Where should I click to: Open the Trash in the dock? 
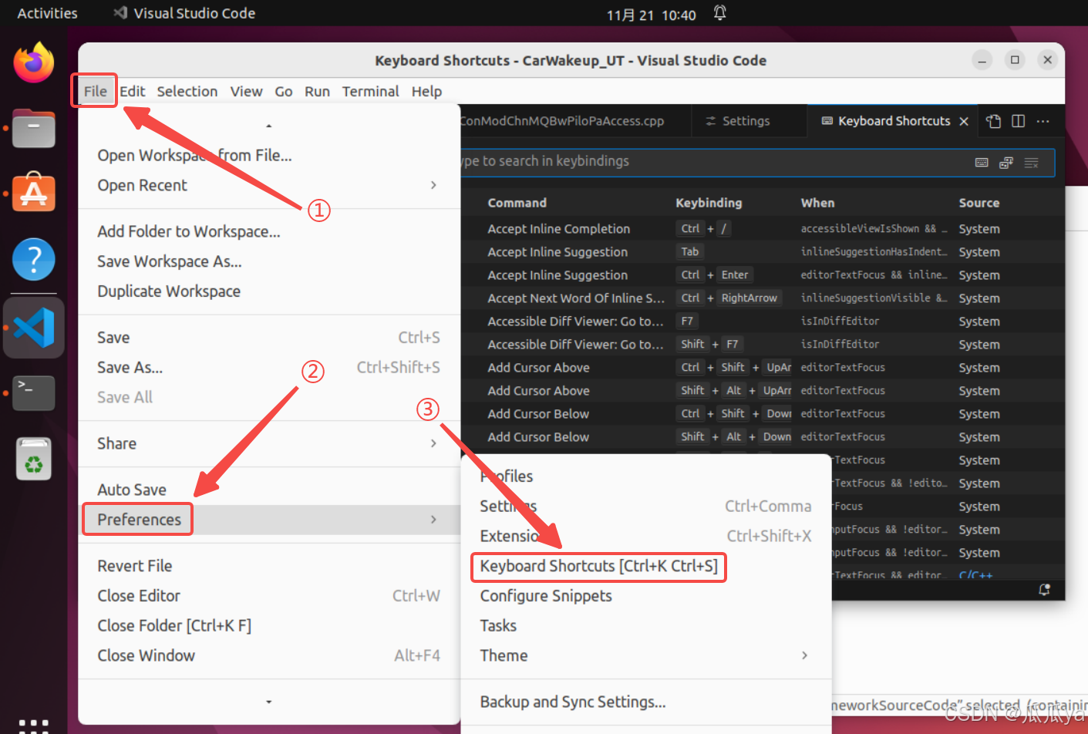coord(34,460)
